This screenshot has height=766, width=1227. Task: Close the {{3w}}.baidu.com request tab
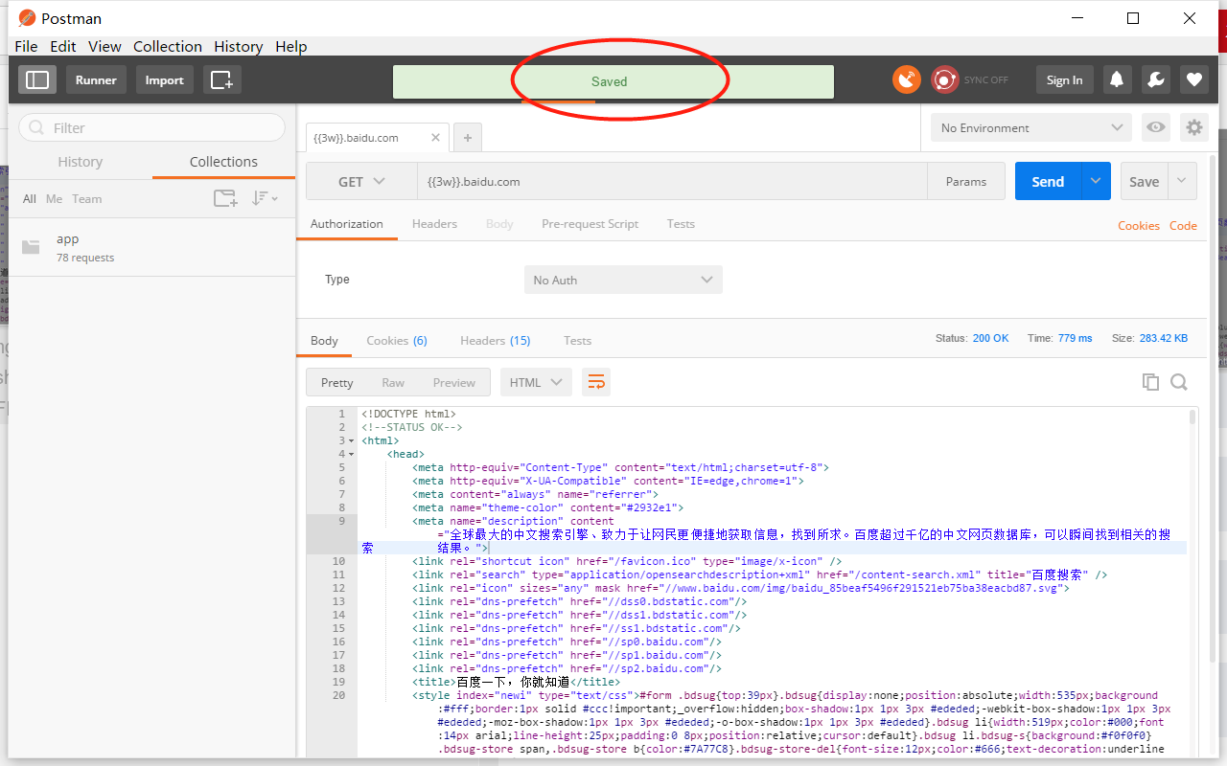[x=435, y=138]
